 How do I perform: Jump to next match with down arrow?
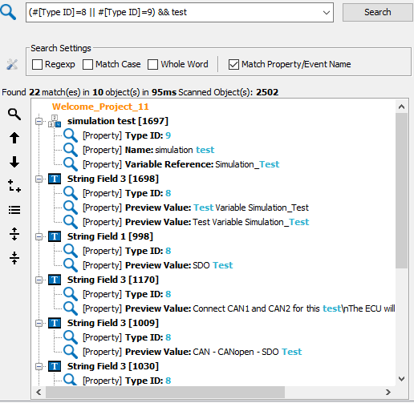[x=14, y=162]
